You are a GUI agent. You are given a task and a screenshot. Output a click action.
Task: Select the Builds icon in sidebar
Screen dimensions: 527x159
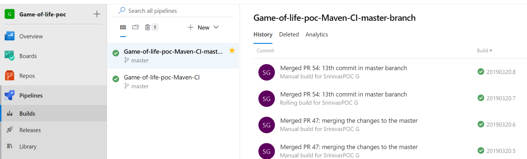[10, 113]
